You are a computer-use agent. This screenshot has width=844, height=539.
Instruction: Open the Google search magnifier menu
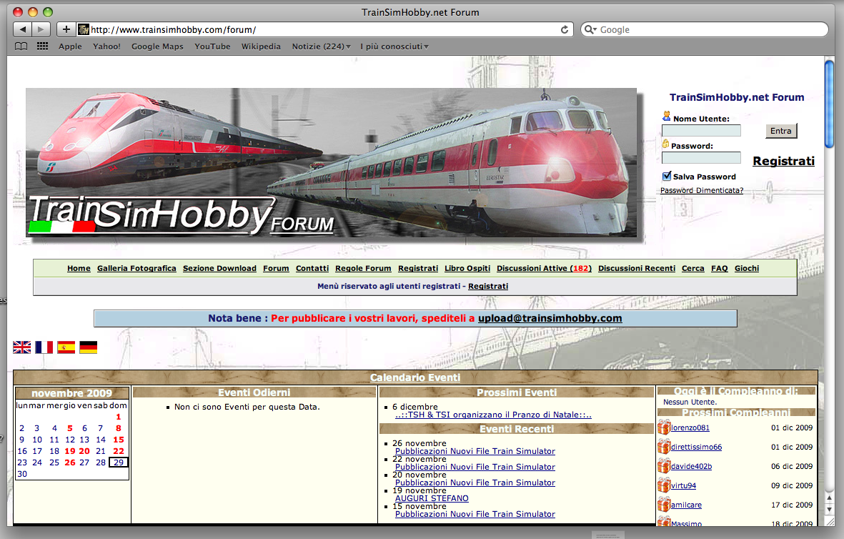pos(590,29)
